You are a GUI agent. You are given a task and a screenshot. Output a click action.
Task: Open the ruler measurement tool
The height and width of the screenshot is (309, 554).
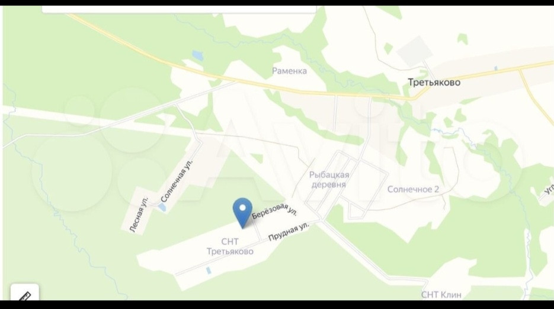coord(24,293)
